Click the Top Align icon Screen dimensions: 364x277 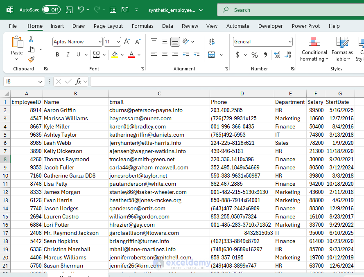(x=154, y=41)
